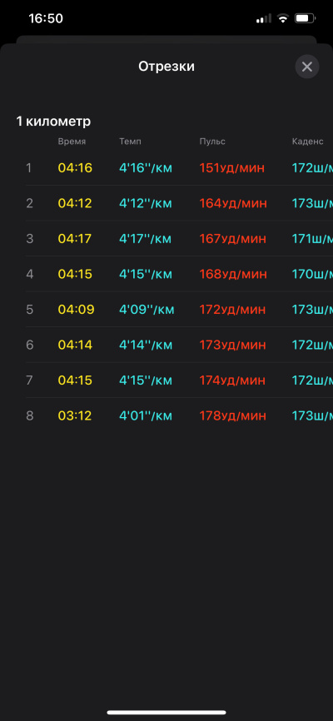This screenshot has height=721, width=333.
Task: Tap the Wi-Fi status icon
Action: tap(283, 19)
